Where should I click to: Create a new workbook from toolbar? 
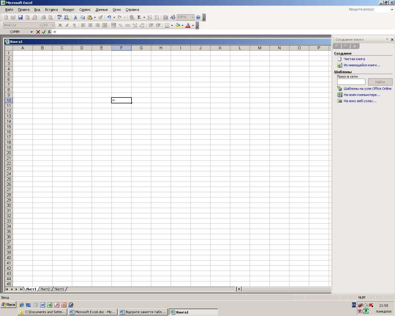pyautogui.click(x=6, y=17)
